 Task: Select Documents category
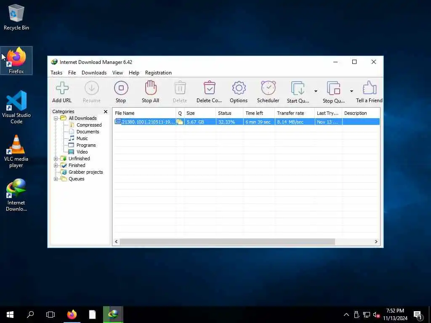click(88, 132)
